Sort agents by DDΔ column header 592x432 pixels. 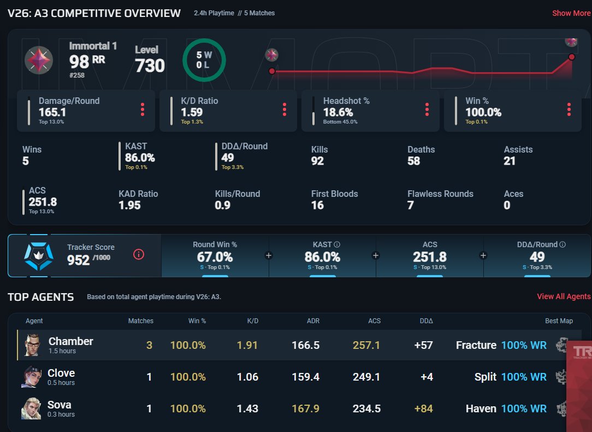(x=427, y=321)
